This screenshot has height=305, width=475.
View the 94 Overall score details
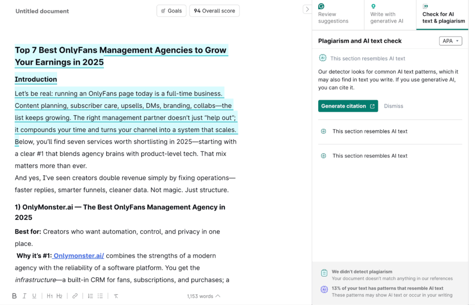214,11
